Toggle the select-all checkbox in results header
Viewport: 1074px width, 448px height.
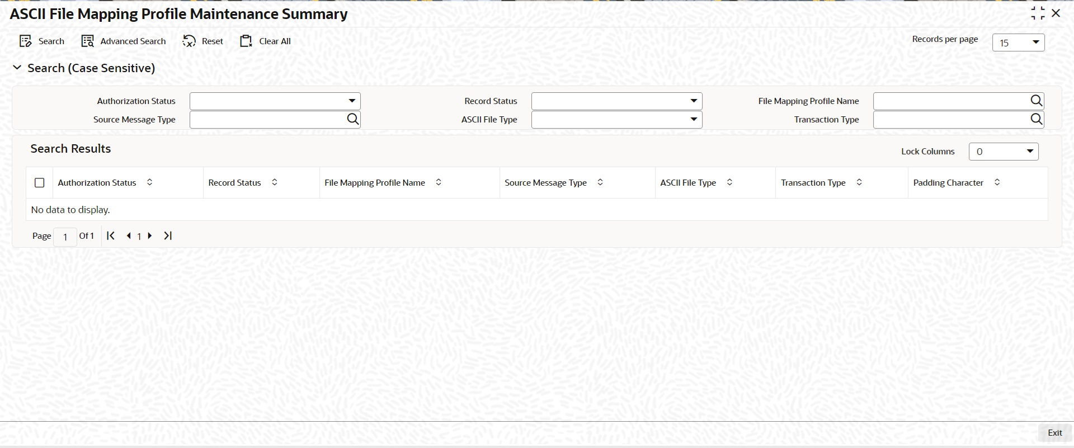point(40,183)
